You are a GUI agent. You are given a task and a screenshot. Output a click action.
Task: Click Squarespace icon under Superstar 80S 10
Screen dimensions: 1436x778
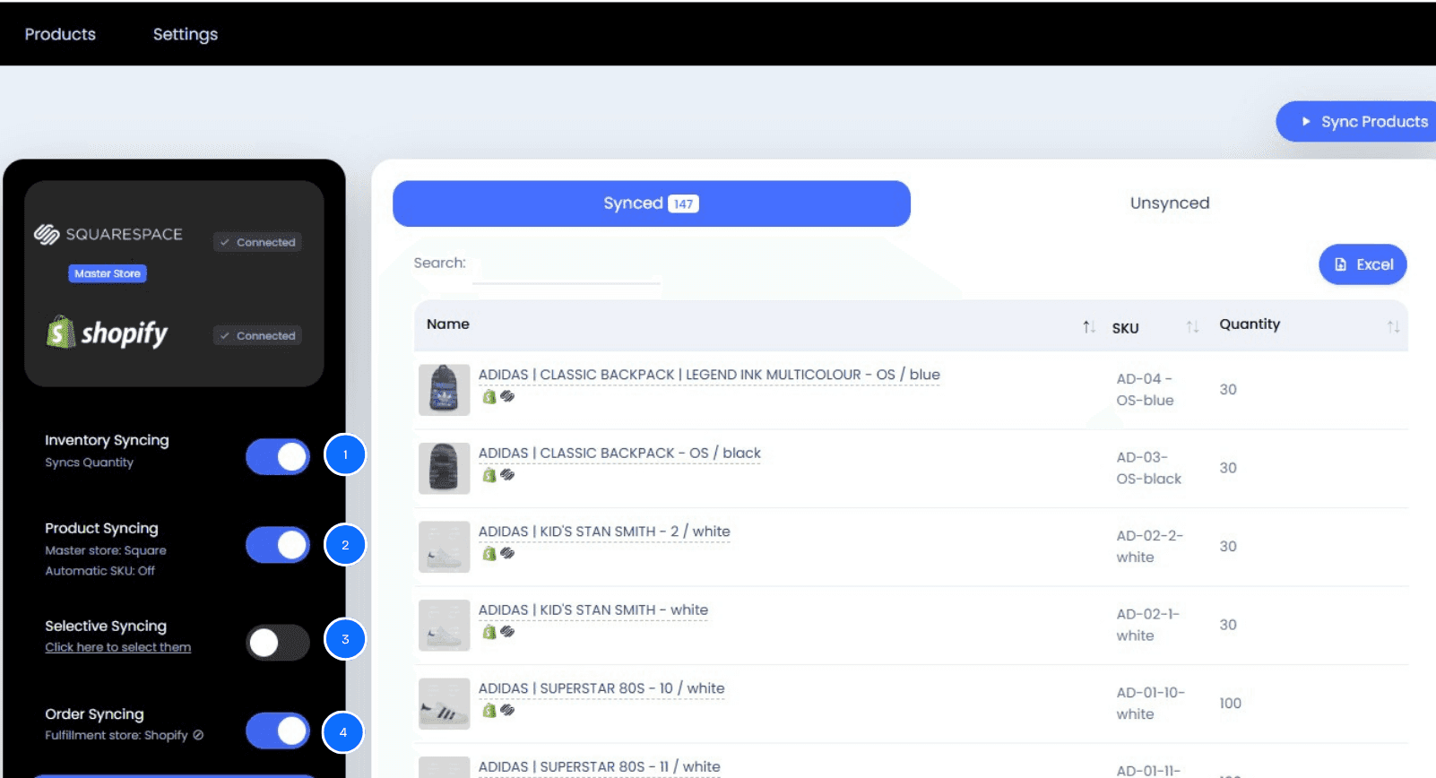(x=507, y=710)
